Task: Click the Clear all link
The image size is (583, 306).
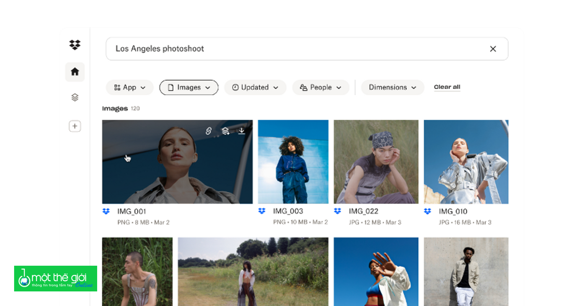Action: tap(447, 87)
